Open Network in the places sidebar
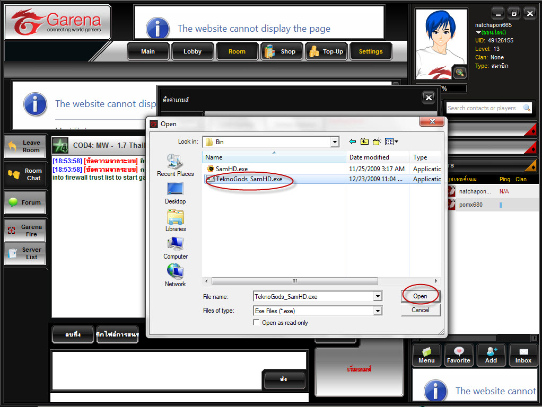The image size is (542, 407). tap(175, 276)
